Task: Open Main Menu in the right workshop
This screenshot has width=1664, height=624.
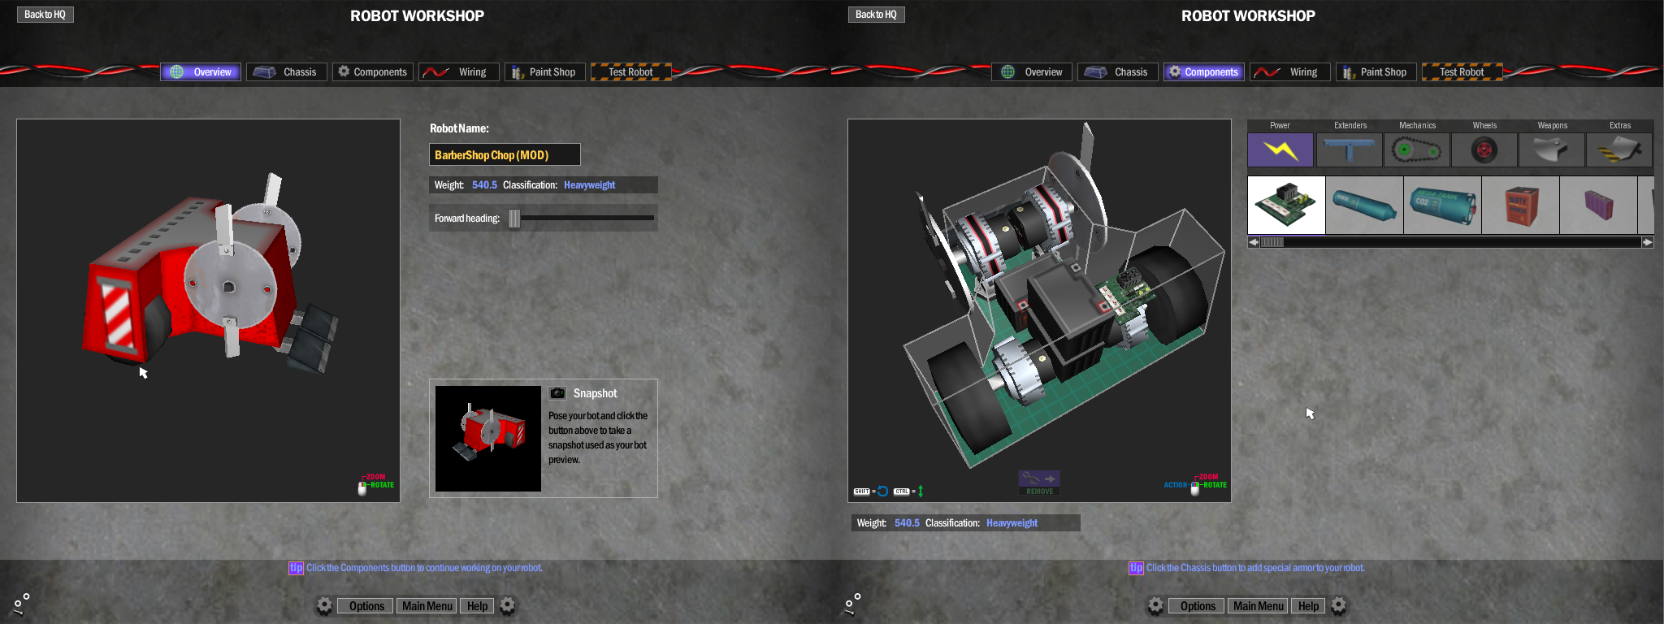Action: point(1258,606)
